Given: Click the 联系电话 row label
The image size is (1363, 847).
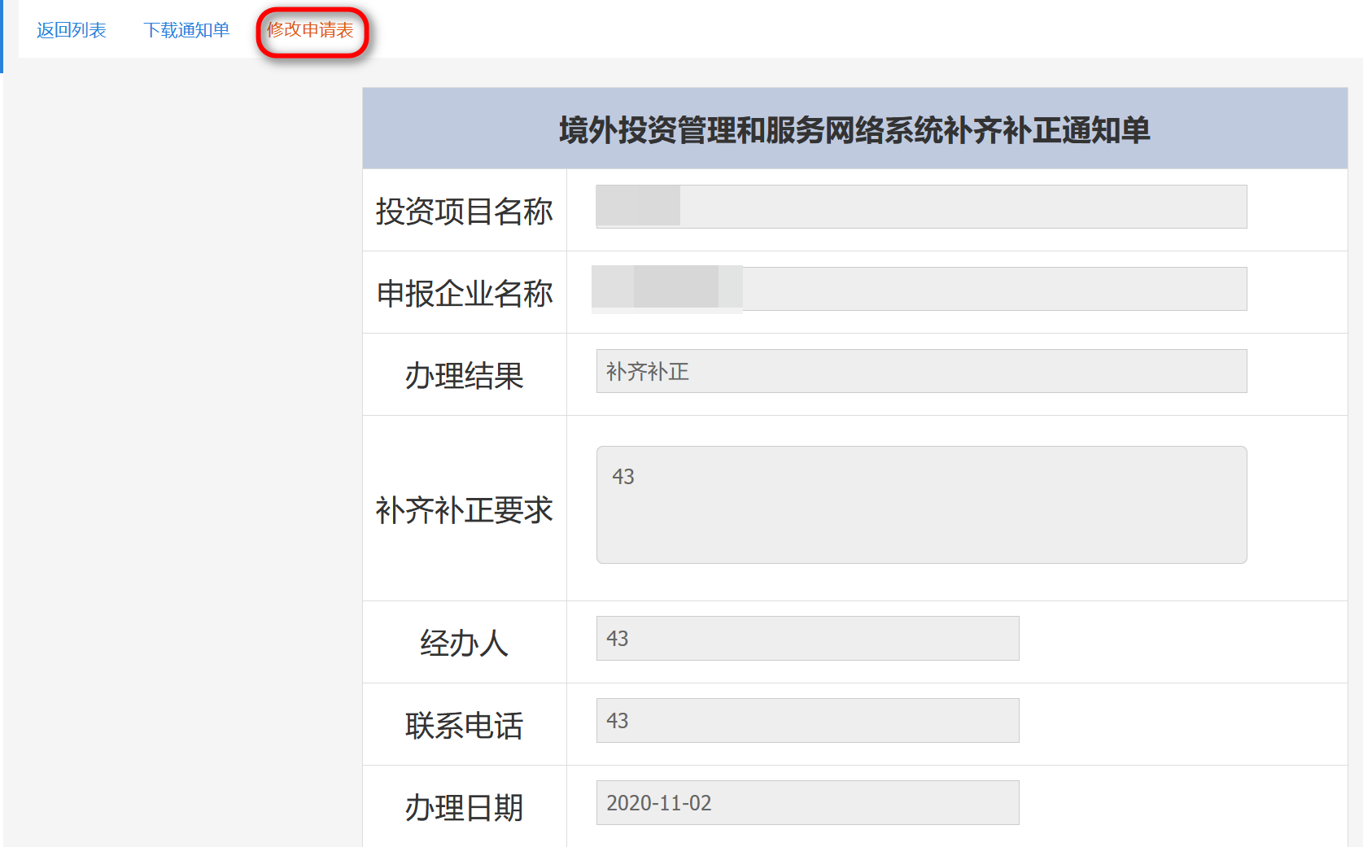Looking at the screenshot, I should click(464, 726).
